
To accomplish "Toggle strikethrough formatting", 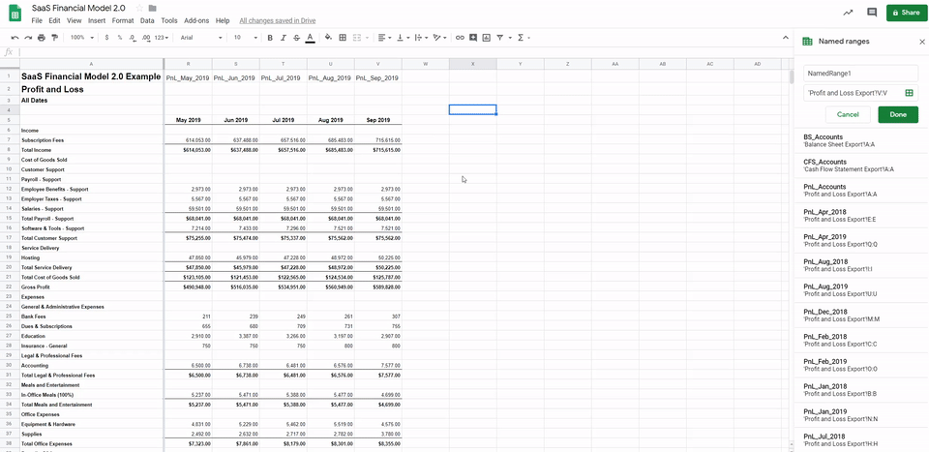I will pos(296,38).
